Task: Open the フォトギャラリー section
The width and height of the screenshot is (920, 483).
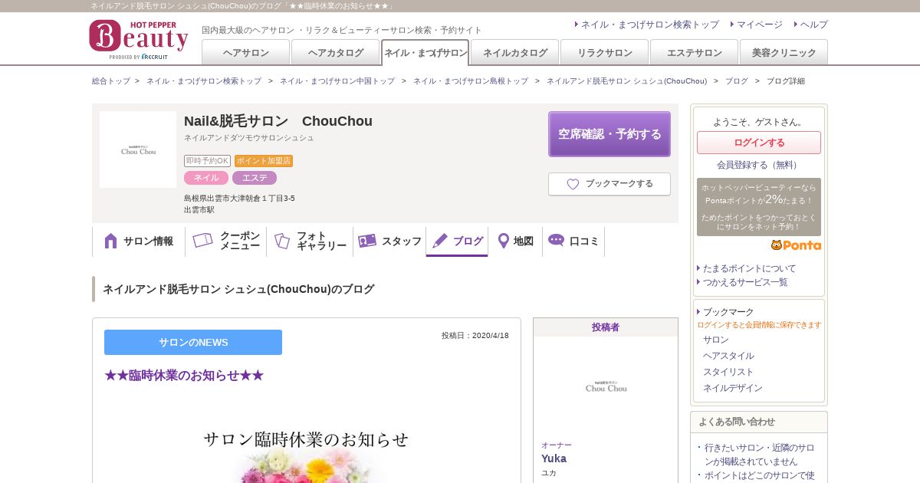Action: coord(310,242)
